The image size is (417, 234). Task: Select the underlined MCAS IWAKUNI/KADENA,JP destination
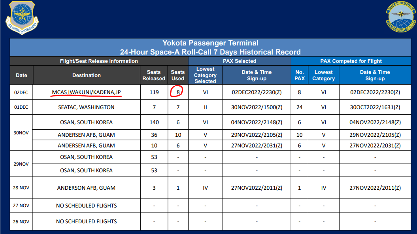(86, 92)
